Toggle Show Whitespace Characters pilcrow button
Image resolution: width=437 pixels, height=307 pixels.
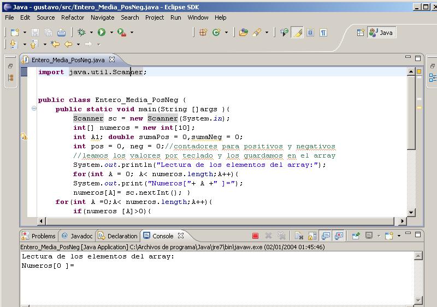[x=323, y=33]
